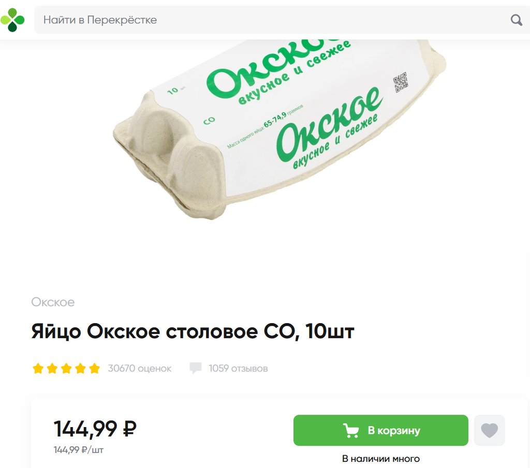
Task: Select the fourth rating star
Action: (x=80, y=368)
